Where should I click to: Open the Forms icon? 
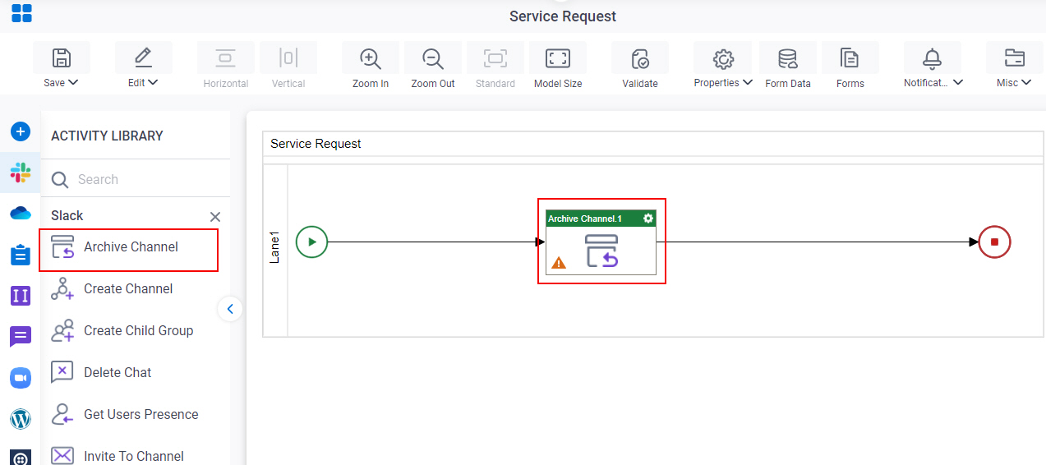click(850, 58)
